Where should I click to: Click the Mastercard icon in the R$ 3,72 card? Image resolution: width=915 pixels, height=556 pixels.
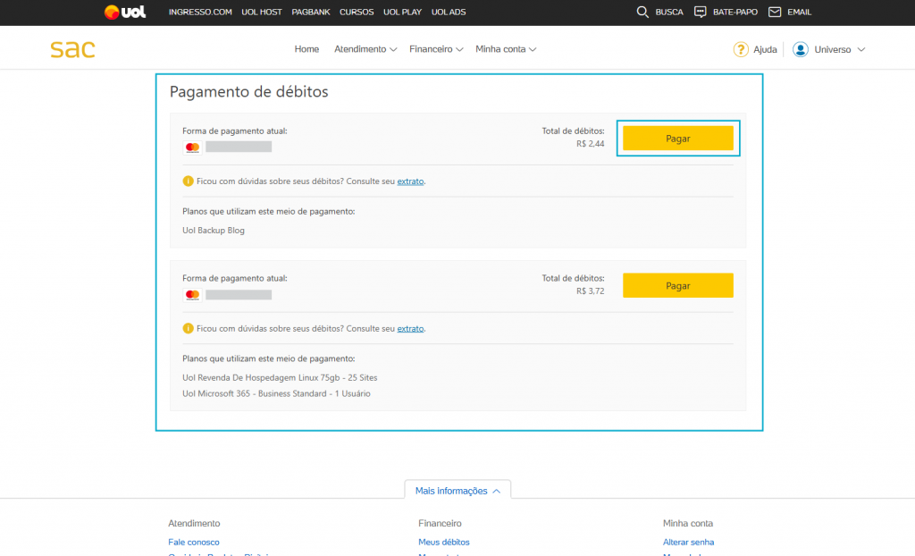click(192, 295)
